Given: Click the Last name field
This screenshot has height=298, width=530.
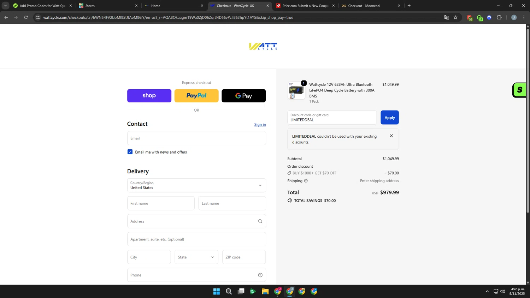Looking at the screenshot, I should click(232, 203).
